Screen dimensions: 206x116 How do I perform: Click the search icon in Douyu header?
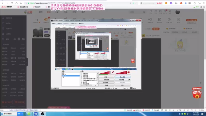pos(144,12)
